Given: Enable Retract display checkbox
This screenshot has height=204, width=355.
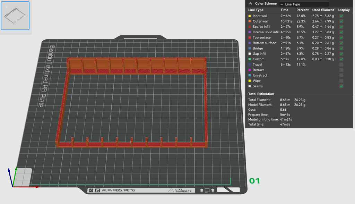Looking at the screenshot, I should [x=341, y=70].
